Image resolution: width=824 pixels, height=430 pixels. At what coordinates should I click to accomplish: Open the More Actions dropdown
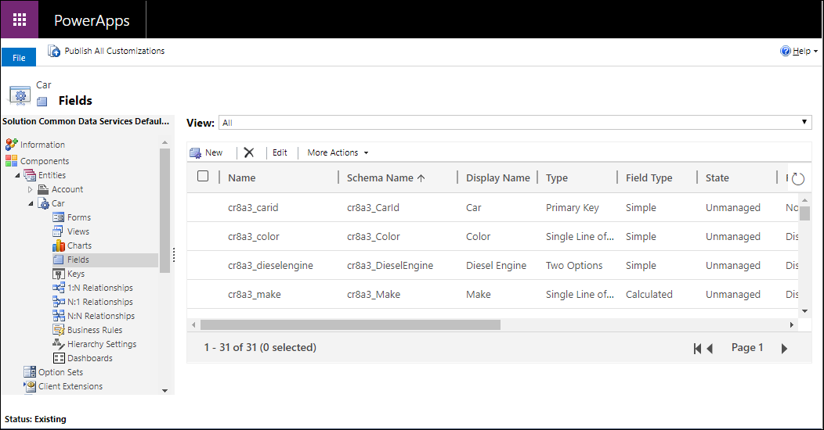[338, 152]
